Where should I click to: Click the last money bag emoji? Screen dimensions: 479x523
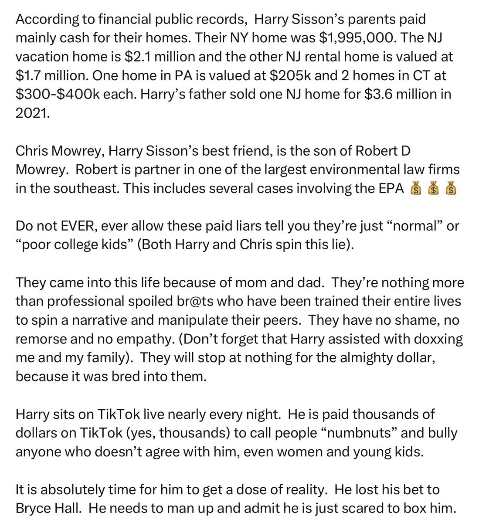(451, 189)
